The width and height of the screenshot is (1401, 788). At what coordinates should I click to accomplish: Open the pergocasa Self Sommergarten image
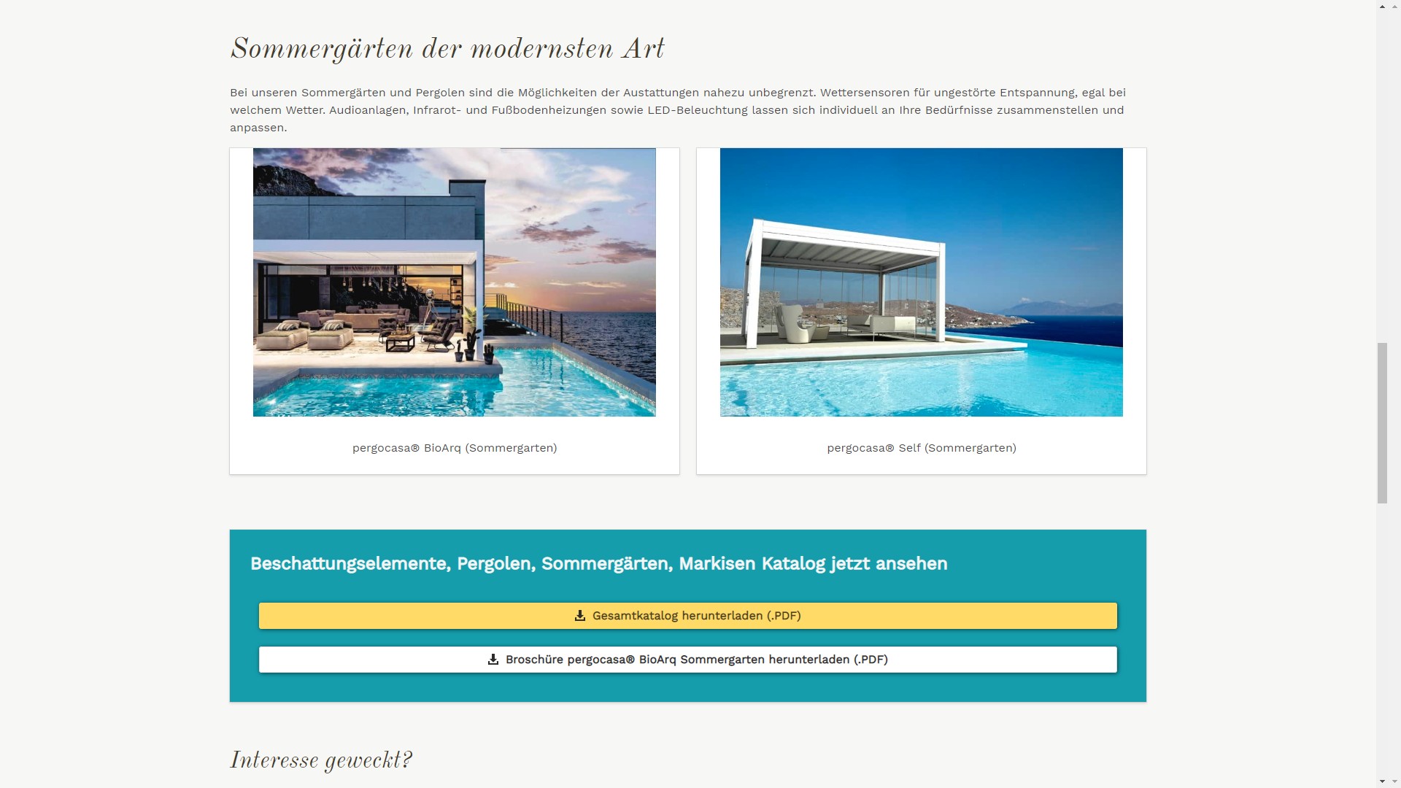[921, 282]
